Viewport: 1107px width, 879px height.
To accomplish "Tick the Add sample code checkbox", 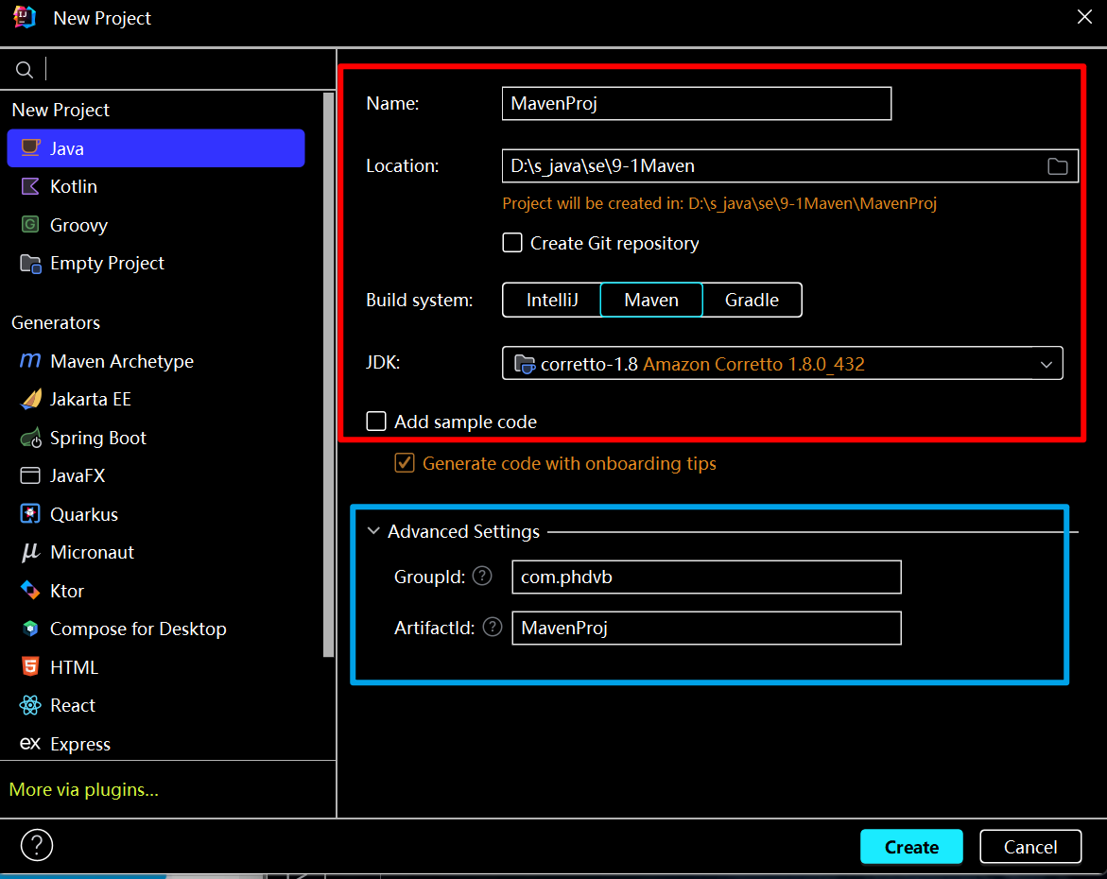I will (x=376, y=422).
